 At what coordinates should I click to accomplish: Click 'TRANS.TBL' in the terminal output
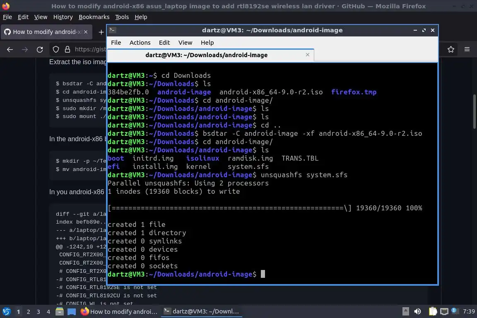coord(300,158)
